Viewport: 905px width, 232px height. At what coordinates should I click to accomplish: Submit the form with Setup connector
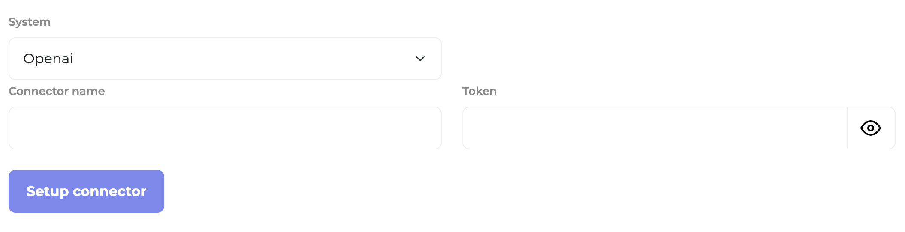tap(86, 191)
